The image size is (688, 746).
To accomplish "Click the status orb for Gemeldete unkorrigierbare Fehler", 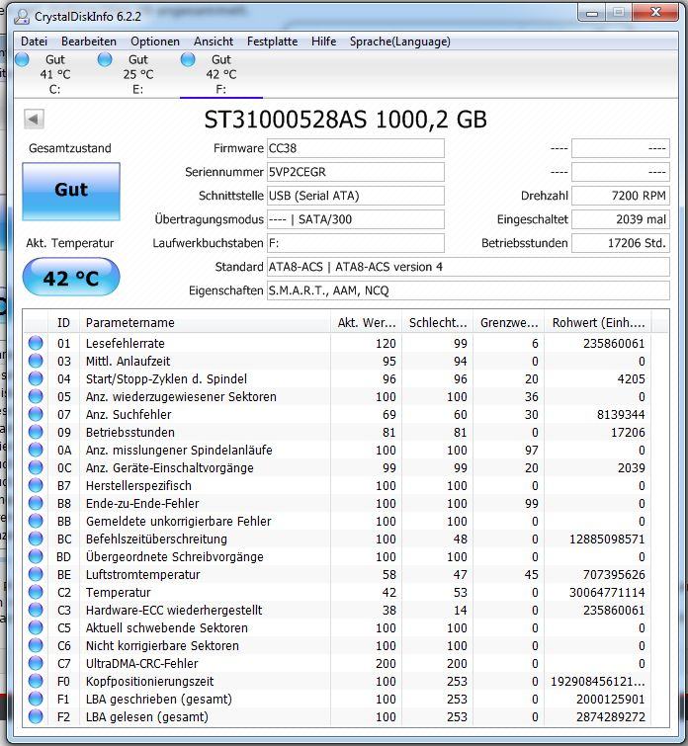I will point(36,521).
